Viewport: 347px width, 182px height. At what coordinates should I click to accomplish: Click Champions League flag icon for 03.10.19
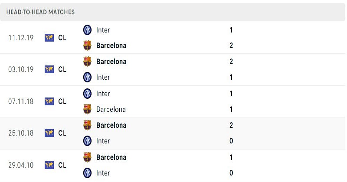tap(49, 69)
